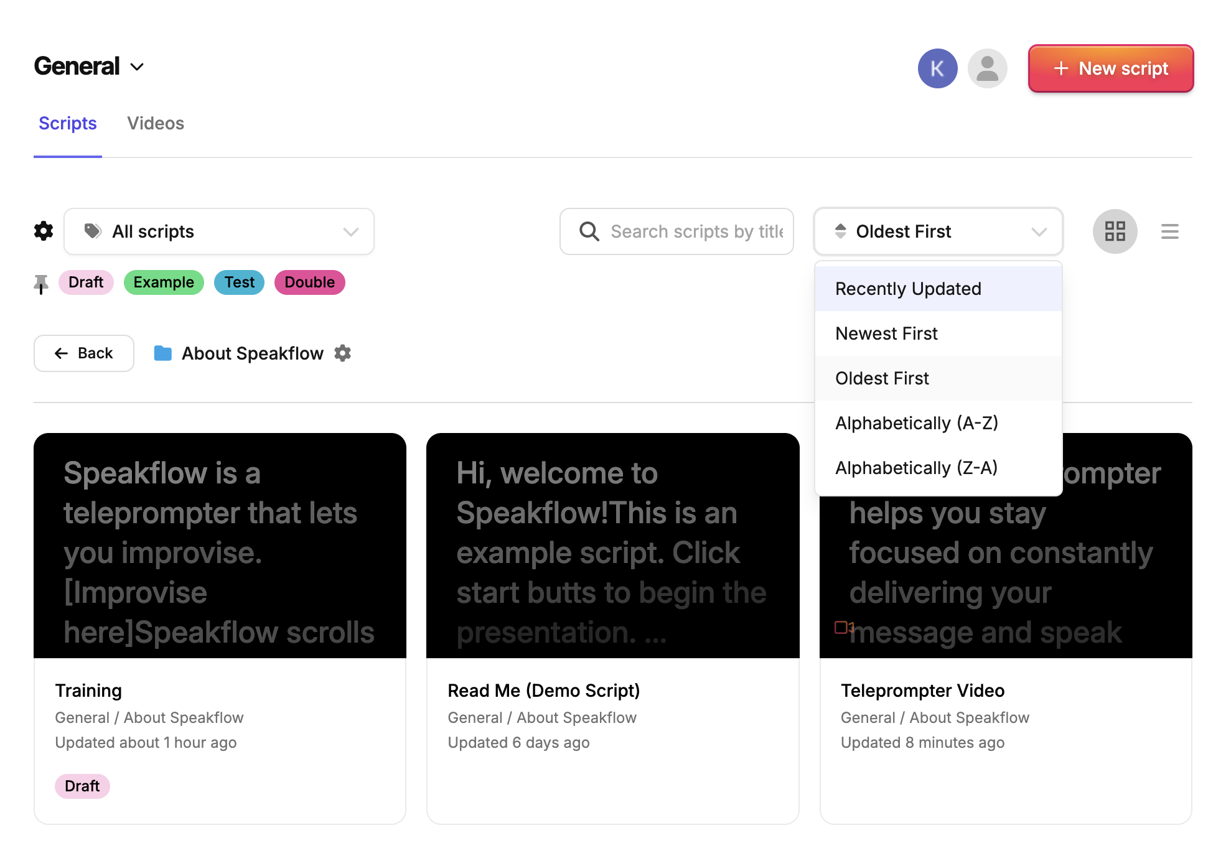Switch to list view
1231x866 pixels.
click(x=1169, y=231)
